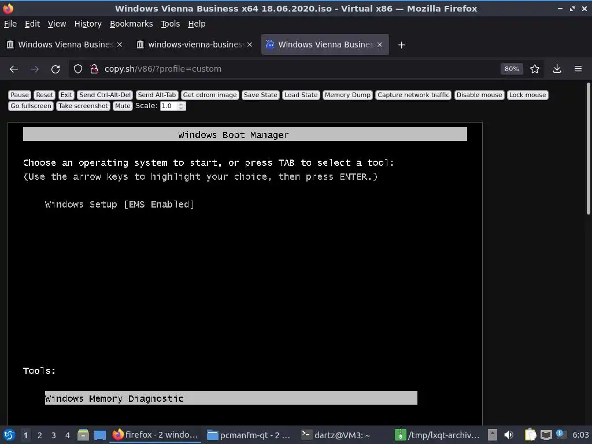Open the shield tracking protection icon
This screenshot has width=592, height=444.
pyautogui.click(x=78, y=69)
